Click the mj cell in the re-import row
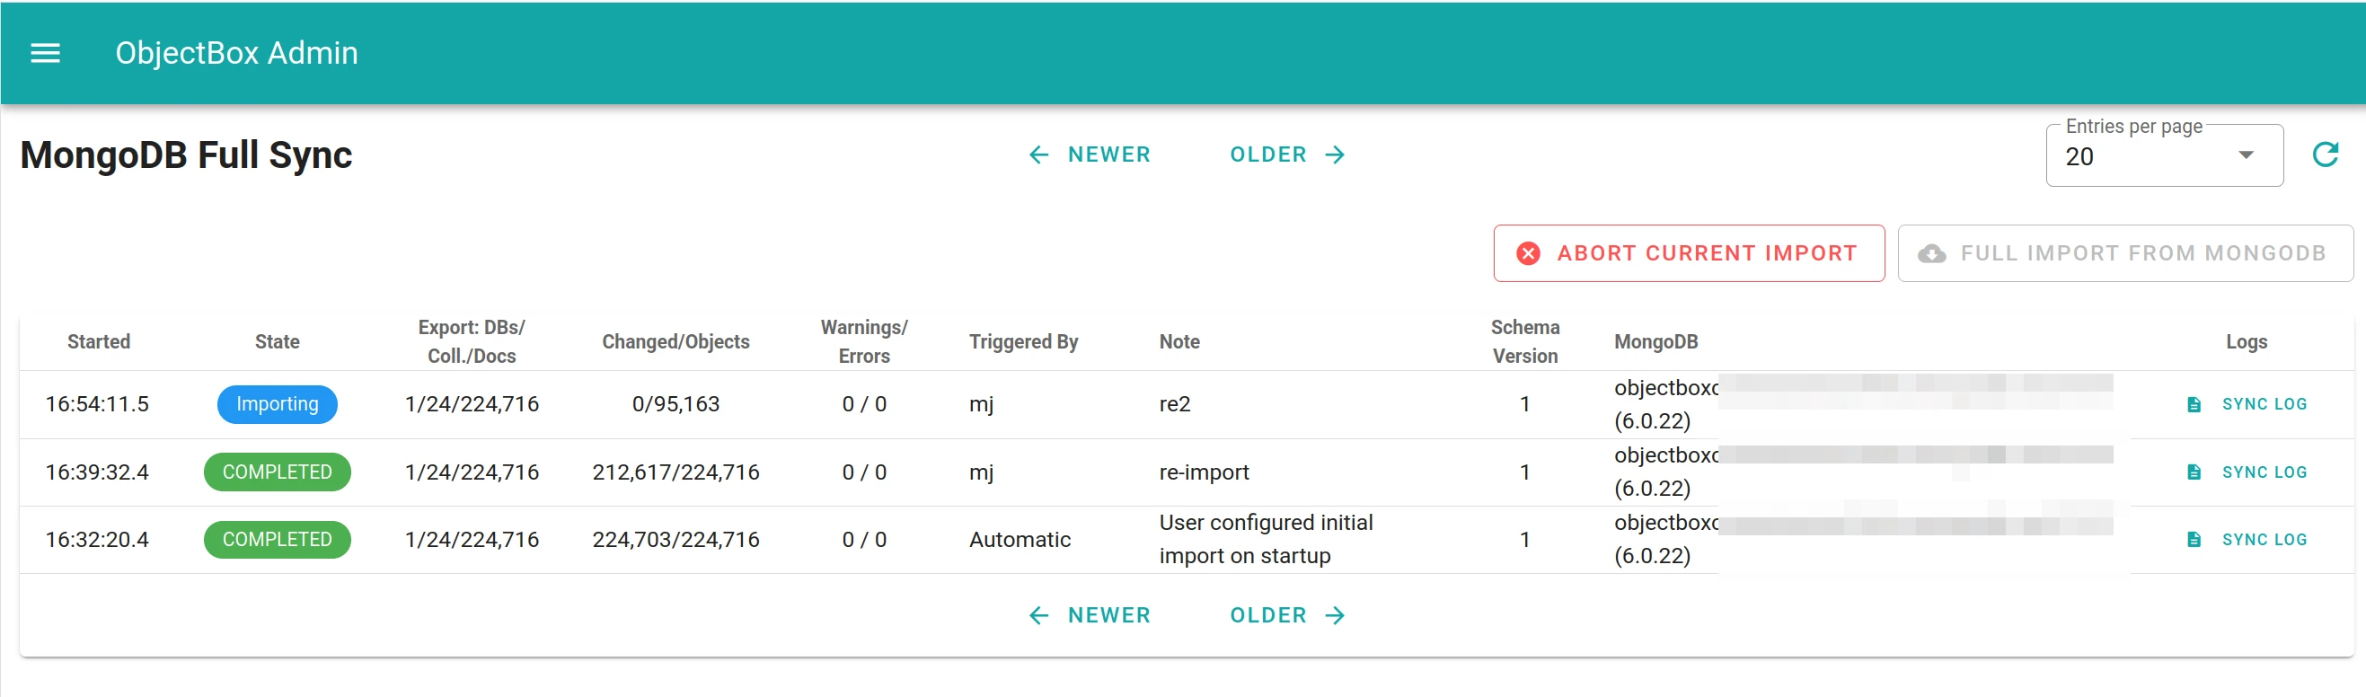 point(982,472)
